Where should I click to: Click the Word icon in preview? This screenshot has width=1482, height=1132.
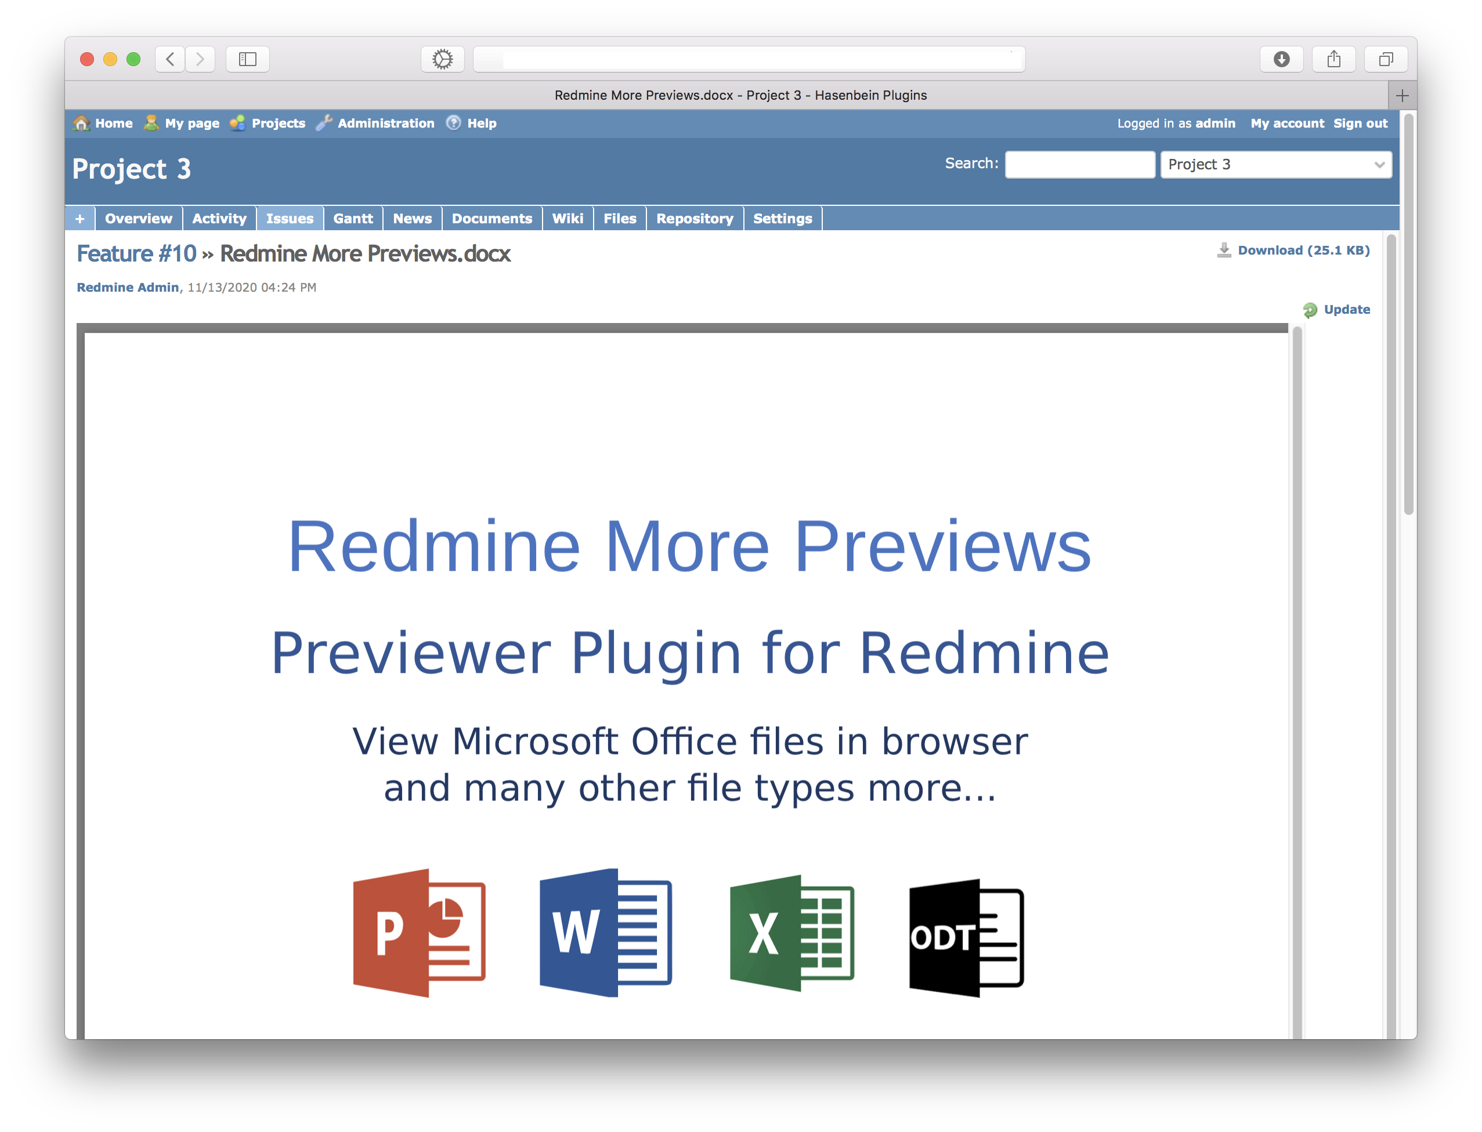(605, 933)
